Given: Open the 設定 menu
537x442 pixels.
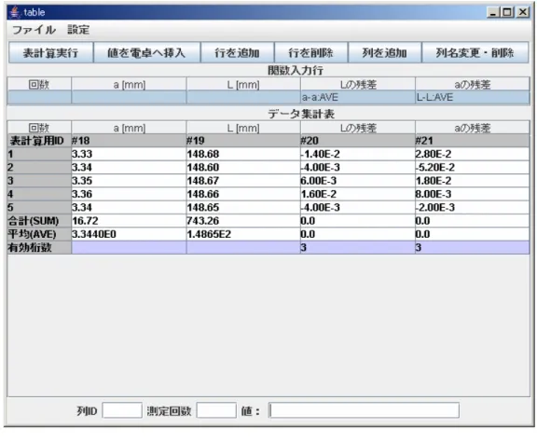Looking at the screenshot, I should point(78,30).
